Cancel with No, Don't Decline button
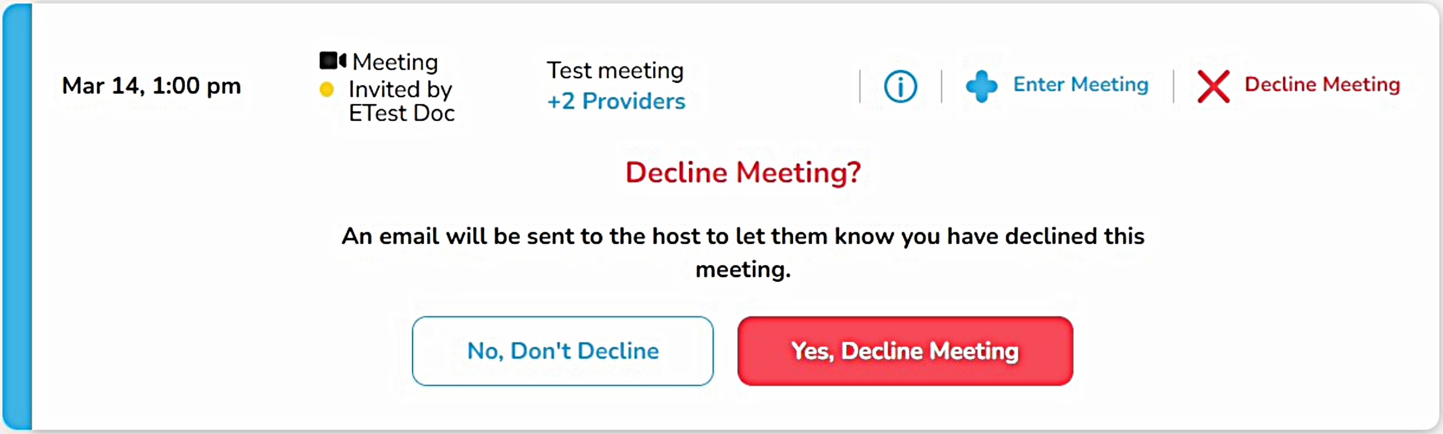Image resolution: width=1443 pixels, height=434 pixels. pyautogui.click(x=562, y=351)
